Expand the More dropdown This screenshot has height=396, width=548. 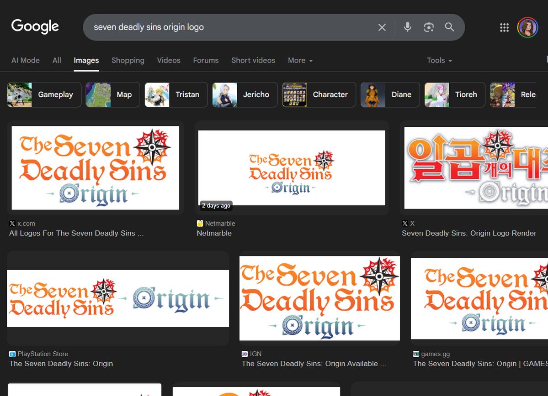coord(300,60)
